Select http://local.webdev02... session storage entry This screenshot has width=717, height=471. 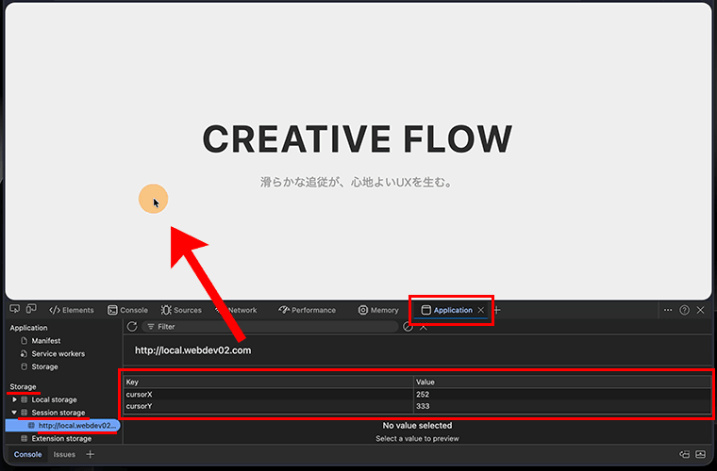pyautogui.click(x=62, y=426)
